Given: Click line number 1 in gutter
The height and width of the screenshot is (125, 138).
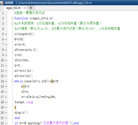Looking at the screenshot, I should click(x=3, y=13).
